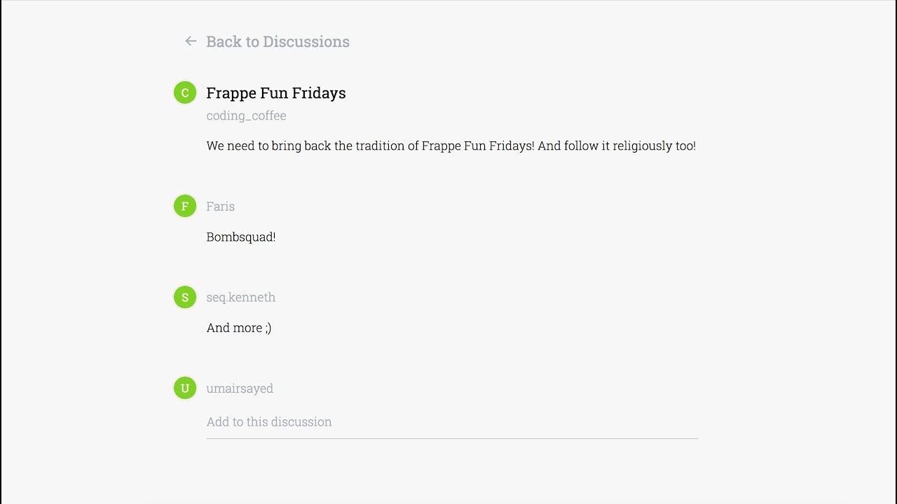897x504 pixels.
Task: Click the green C avatar of coding_coffee
Action: (x=185, y=92)
